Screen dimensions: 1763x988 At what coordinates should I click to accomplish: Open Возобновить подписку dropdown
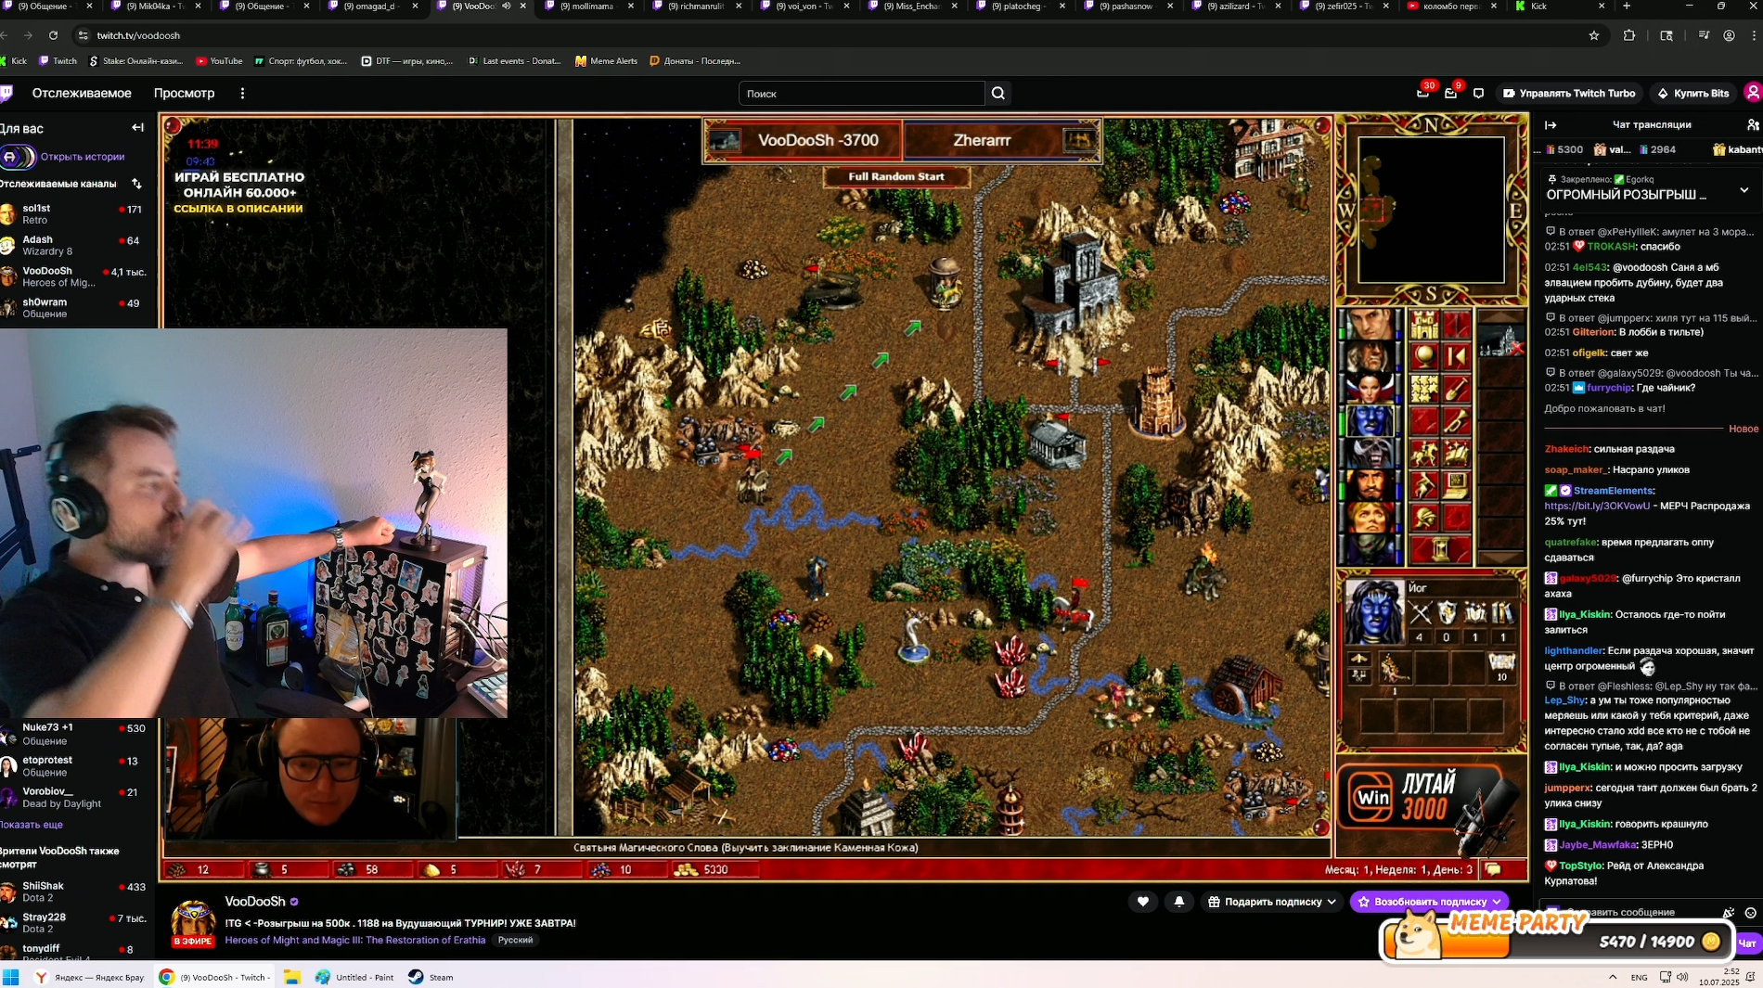(x=1429, y=902)
